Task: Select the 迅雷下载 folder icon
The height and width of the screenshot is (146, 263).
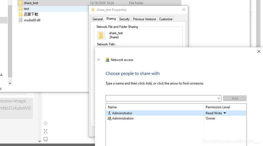Action: (21, 14)
